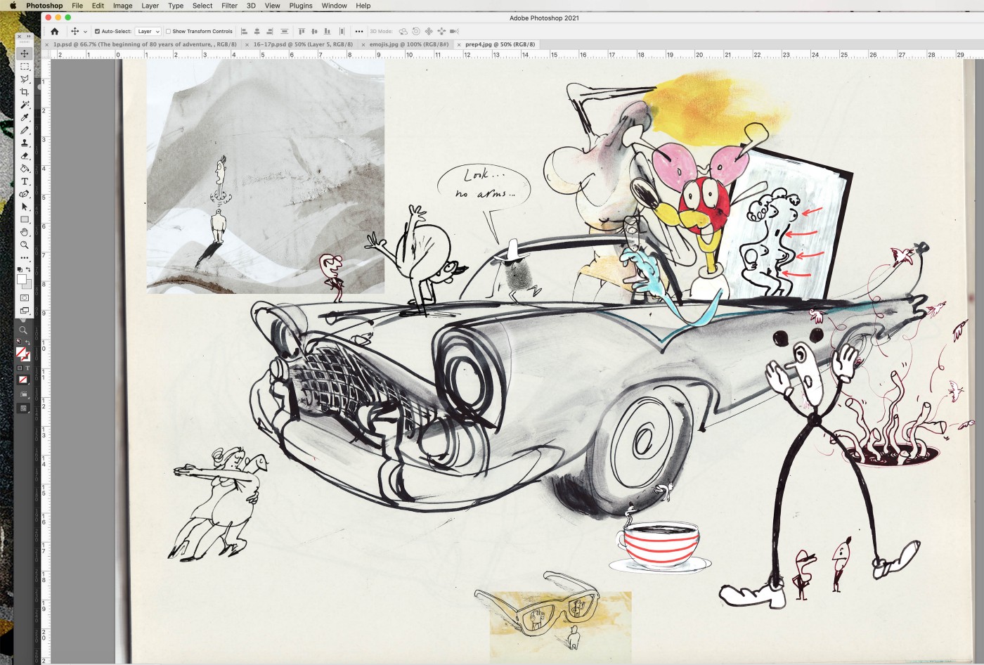Pick the Eyedropper tool
This screenshot has height=665, width=984.
25,117
